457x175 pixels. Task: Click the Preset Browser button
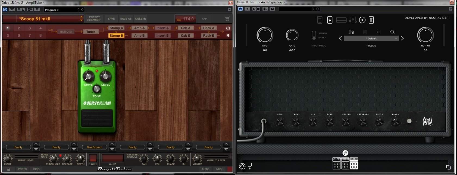94,19
